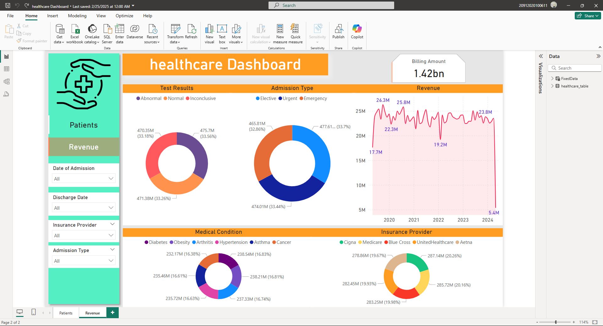Viewport: 603px width, 326px height.
Task: Open Model view in left sidebar
Action: tap(7, 81)
